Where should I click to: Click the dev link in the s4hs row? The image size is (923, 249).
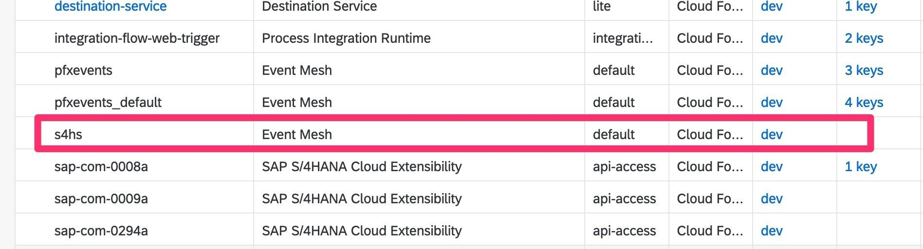[772, 135]
